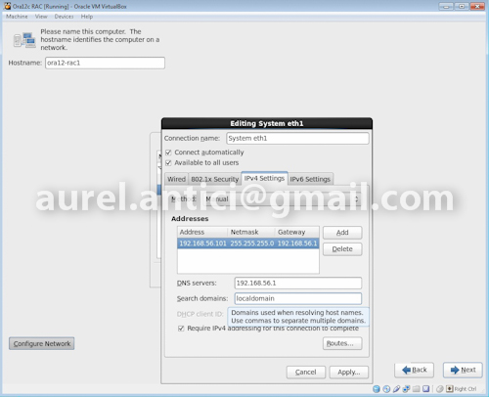This screenshot has width=489, height=397.
Task: Click the computer network icon beside hostname text
Action: coord(24,40)
